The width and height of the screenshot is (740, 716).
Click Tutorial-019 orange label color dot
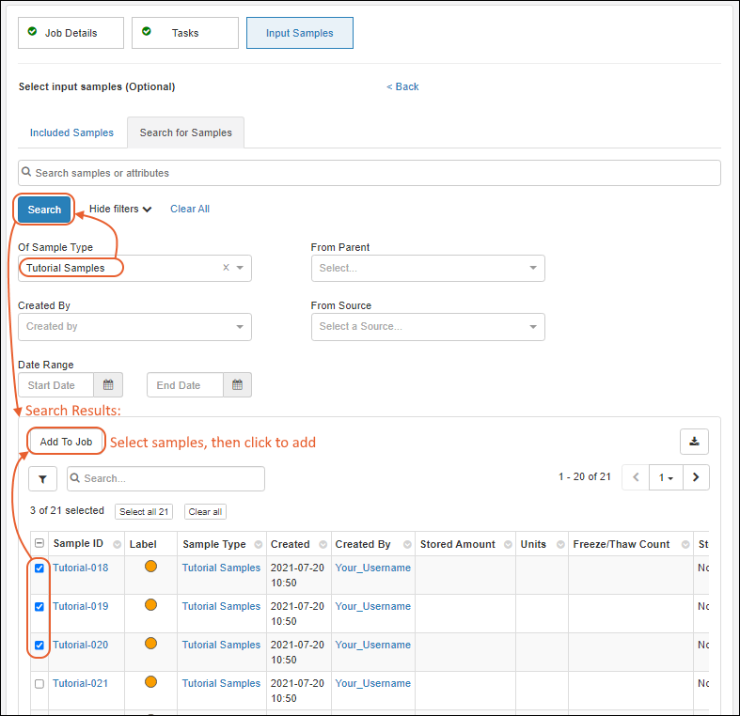point(150,606)
